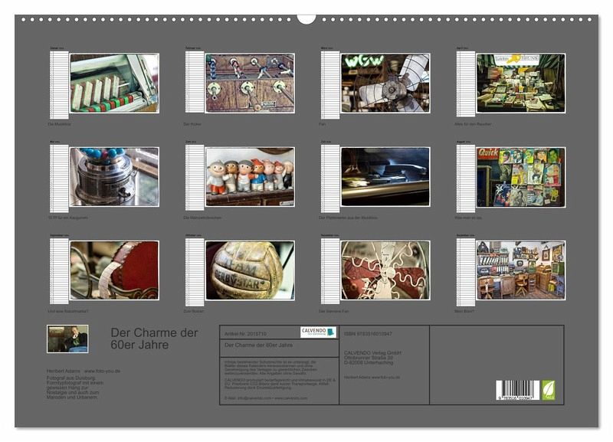This screenshot has width=613, height=442.
Task: Open the gumball machine photo
Action: pyautogui.click(x=114, y=177)
